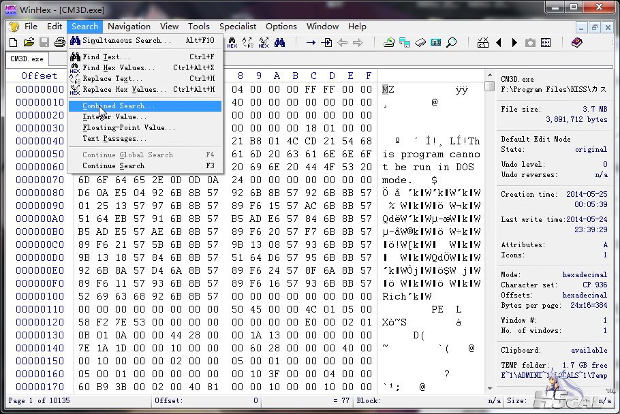Choose the Floating-Point Value menu item
Screen dimensions: 620x414
click(129, 128)
